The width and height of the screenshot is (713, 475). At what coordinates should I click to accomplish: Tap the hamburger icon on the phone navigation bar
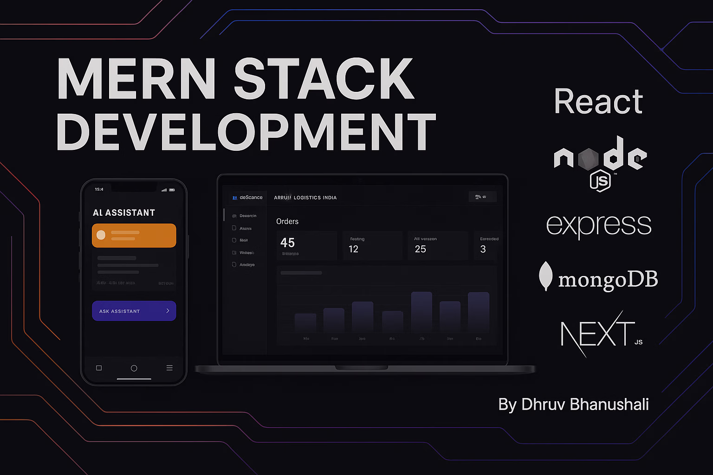click(169, 367)
